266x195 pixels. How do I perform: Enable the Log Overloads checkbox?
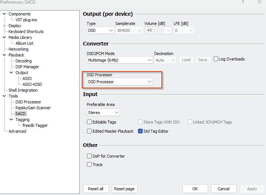[216, 59]
